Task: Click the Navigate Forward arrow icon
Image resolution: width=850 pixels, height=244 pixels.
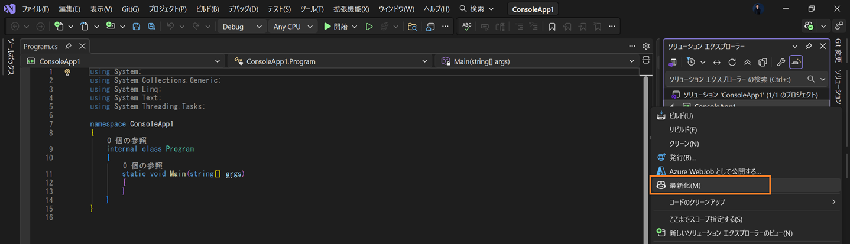Action: click(x=40, y=27)
